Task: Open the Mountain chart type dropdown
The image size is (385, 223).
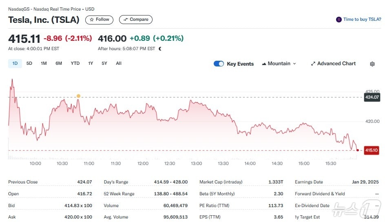Action: 279,64
